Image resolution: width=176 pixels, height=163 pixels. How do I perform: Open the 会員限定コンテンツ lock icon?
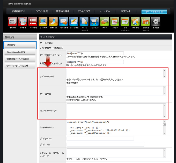tap(145, 21)
